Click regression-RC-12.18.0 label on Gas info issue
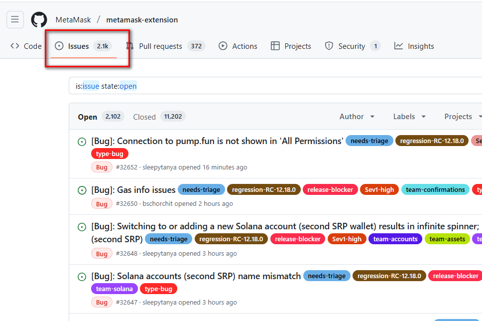Image resolution: width=482 pixels, height=321 pixels. click(264, 189)
